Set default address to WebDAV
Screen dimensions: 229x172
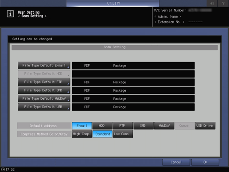point(164,126)
